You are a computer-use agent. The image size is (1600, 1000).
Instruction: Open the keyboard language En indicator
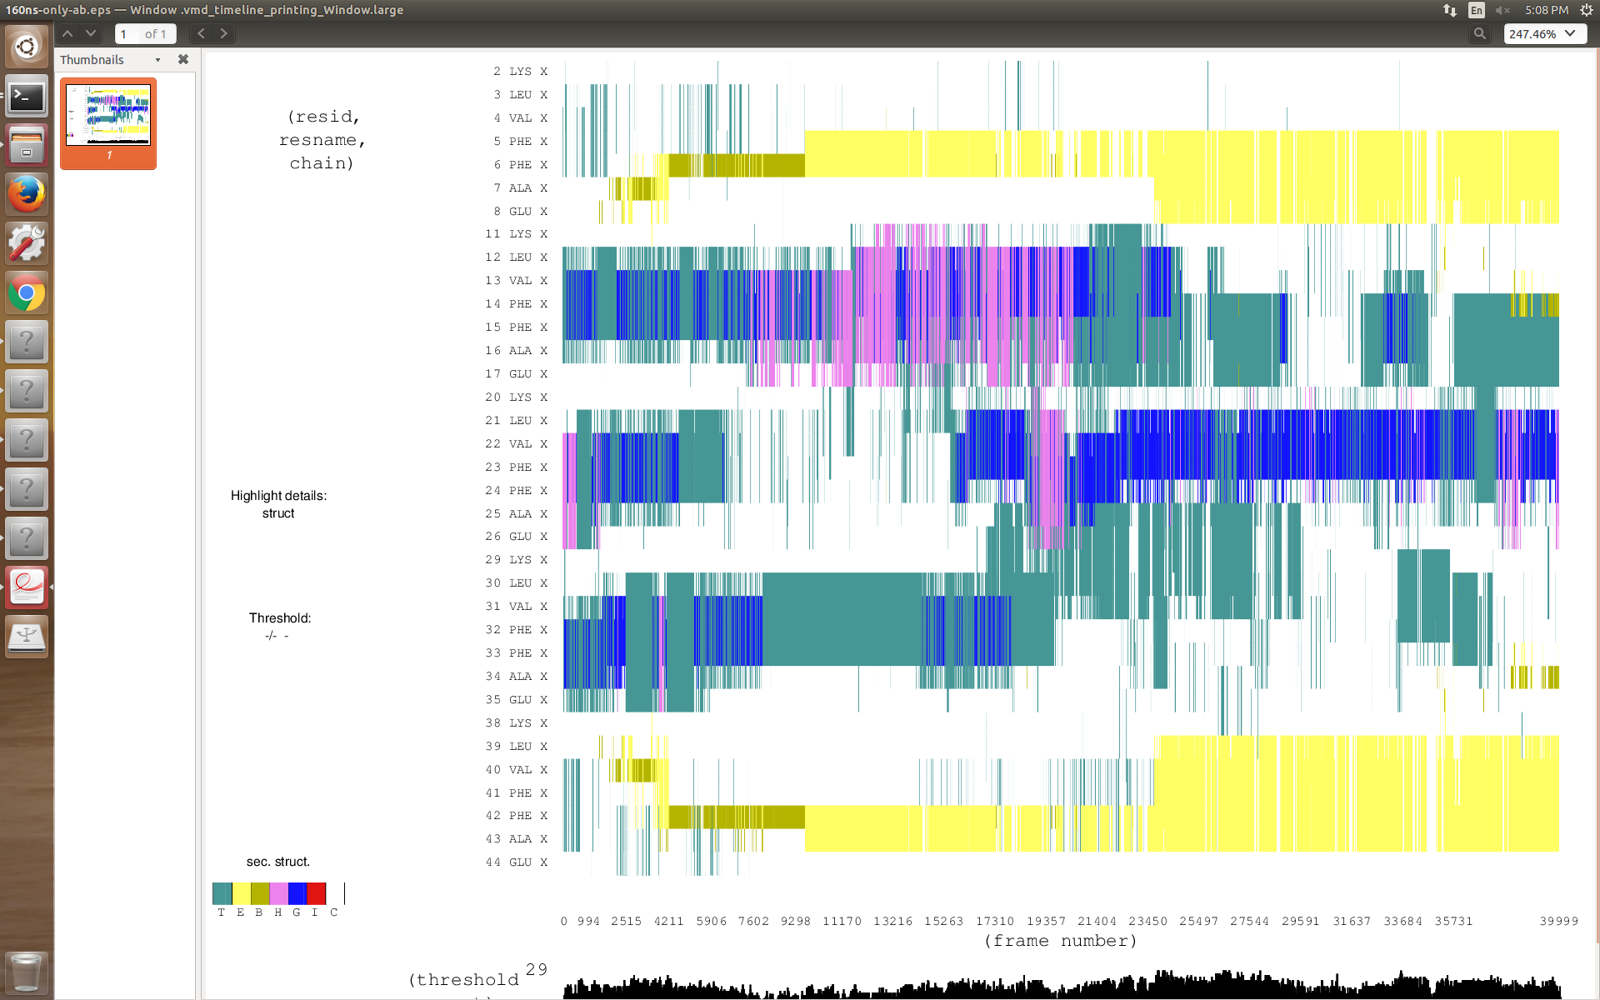(1476, 10)
